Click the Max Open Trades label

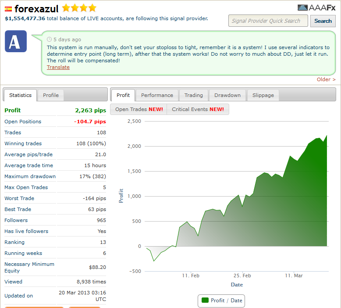(26, 187)
